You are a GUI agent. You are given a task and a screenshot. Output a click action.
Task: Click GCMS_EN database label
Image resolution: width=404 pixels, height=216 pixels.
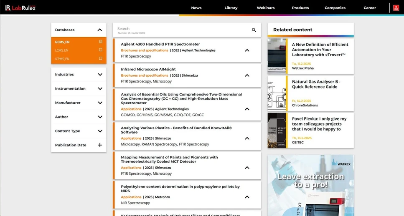62,42
